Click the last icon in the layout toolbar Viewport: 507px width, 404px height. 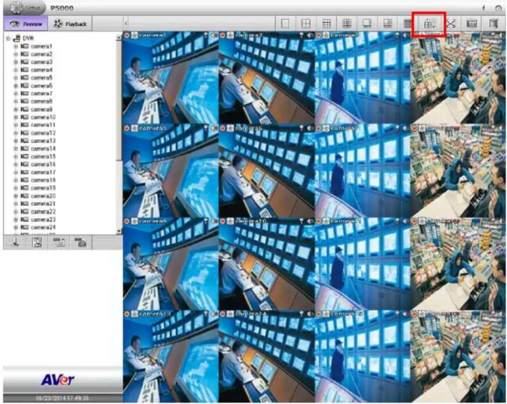(x=493, y=24)
